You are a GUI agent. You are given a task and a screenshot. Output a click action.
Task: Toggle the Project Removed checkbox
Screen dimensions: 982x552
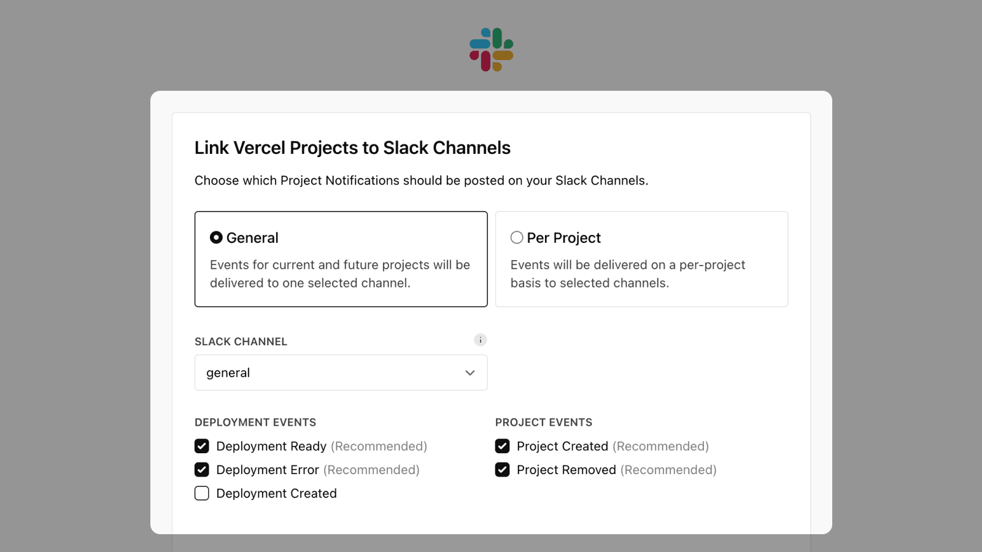tap(503, 470)
